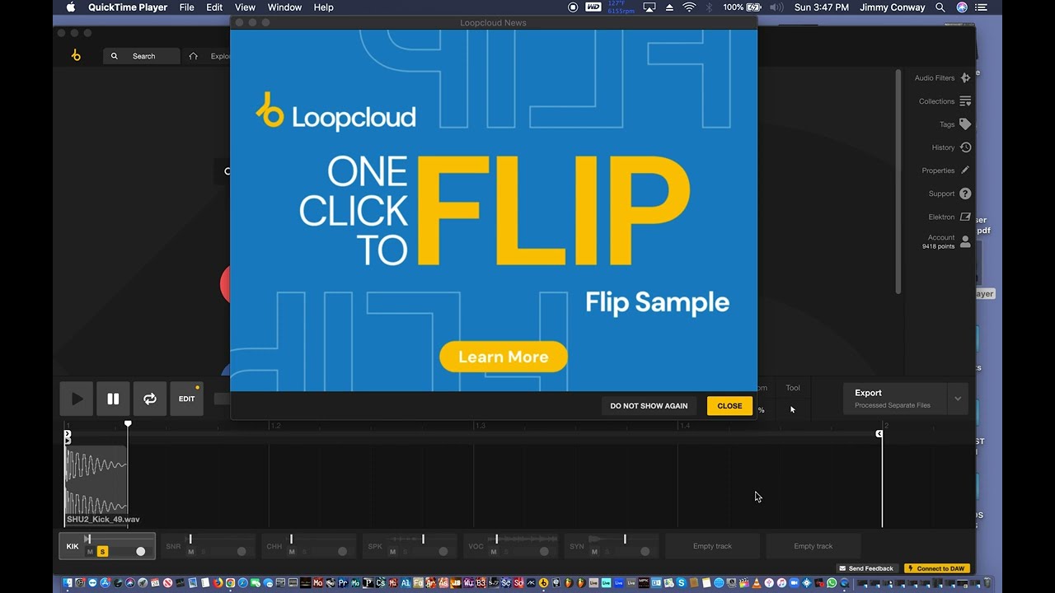This screenshot has width=1055, height=593.
Task: Open Audio Filters panel icon
Action: [965, 78]
